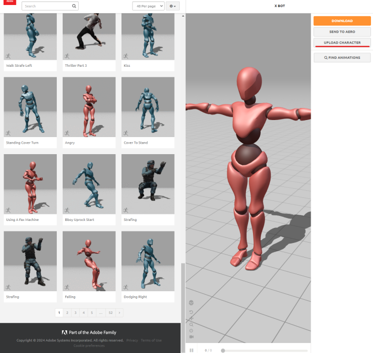373x353 pixels.
Task: Select the Bboy Uprock Start animation thumbnail
Action: tap(89, 184)
